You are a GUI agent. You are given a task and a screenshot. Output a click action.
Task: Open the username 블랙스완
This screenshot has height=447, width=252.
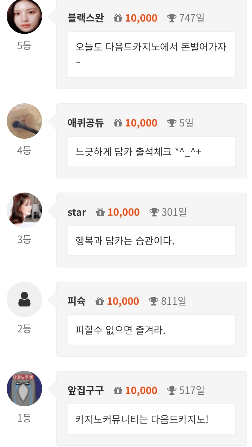tap(86, 18)
